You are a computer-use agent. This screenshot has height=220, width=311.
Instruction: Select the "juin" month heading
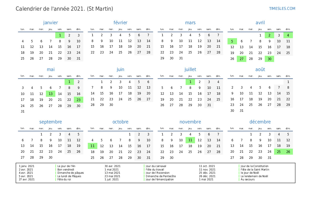[x=120, y=69]
